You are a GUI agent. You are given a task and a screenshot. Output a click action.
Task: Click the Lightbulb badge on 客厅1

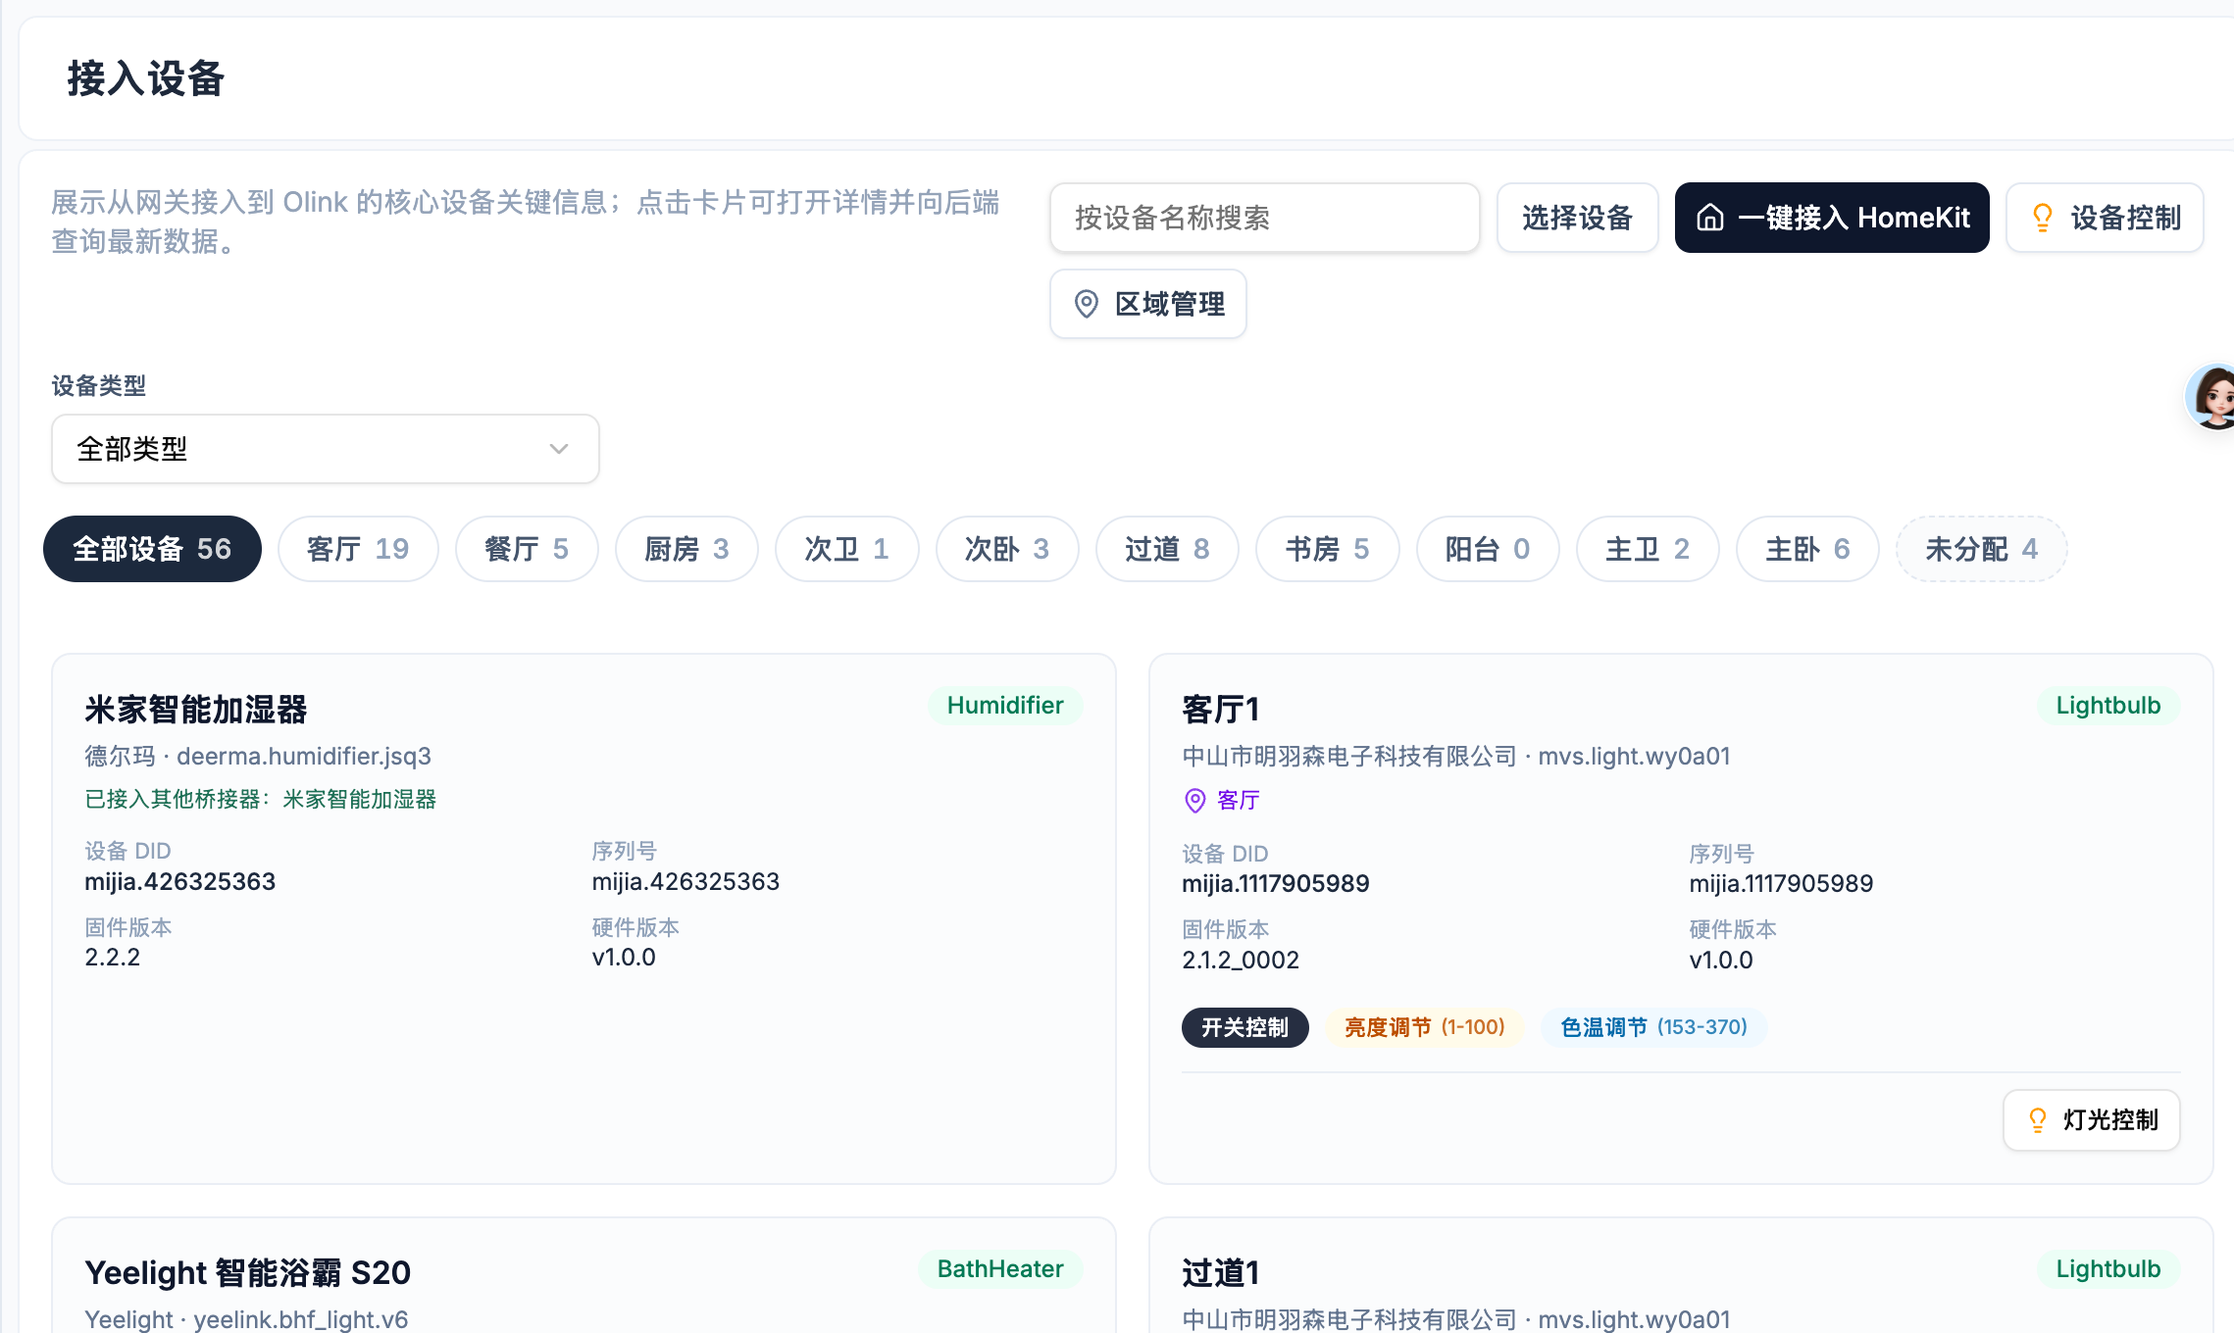2108,706
